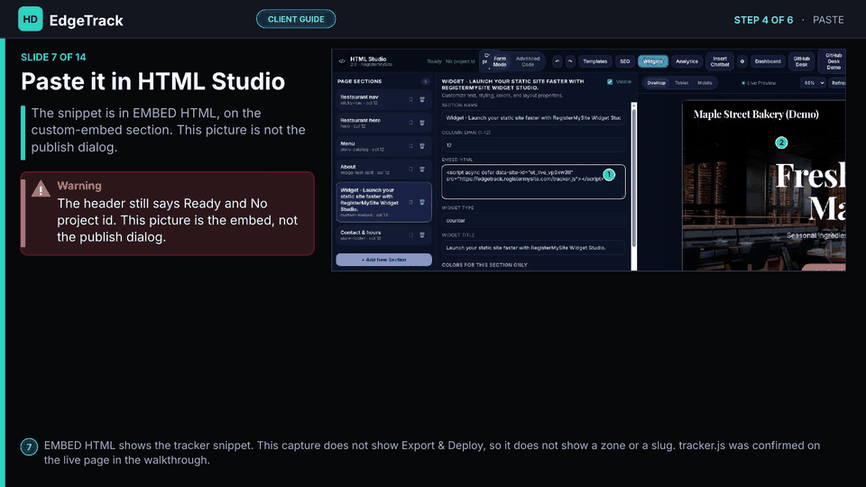Click trash icon on the Widget section row

click(x=422, y=202)
